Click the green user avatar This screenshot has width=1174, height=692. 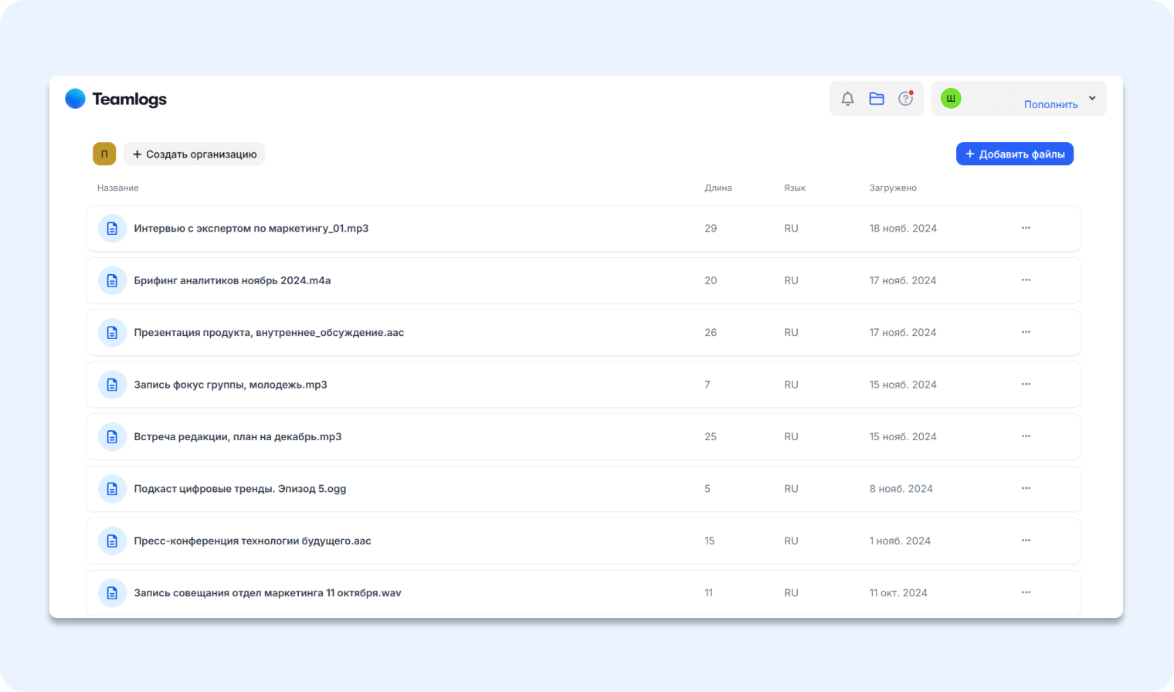951,99
